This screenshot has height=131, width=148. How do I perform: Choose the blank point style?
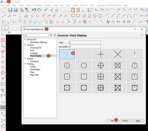[x=84, y=54]
